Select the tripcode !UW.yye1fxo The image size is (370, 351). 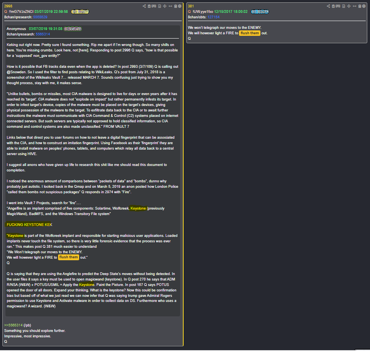[x=203, y=12]
